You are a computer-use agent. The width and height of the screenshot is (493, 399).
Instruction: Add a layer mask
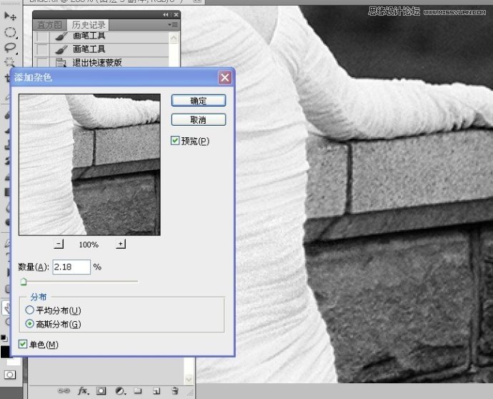(x=101, y=391)
